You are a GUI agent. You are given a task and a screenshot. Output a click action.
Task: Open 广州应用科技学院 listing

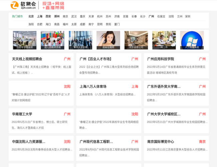coord(161,59)
